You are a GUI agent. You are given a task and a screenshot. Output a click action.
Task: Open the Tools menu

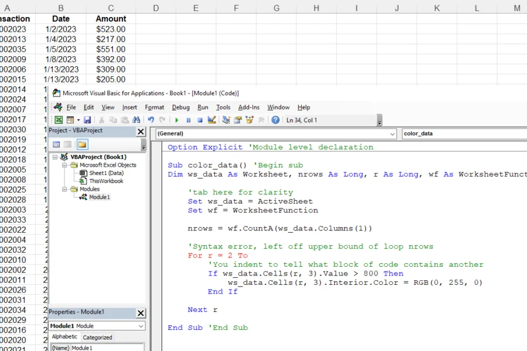(223, 107)
